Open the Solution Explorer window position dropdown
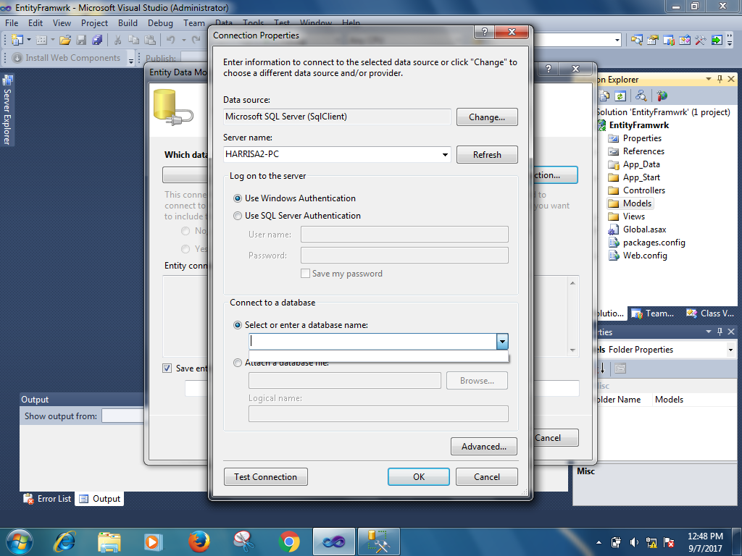 coord(709,79)
